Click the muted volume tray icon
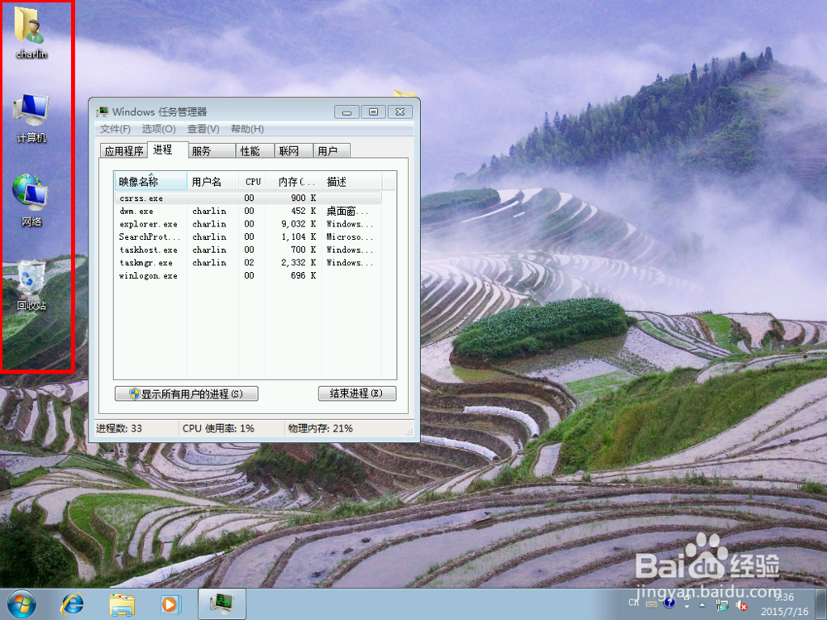827x620 pixels. coord(742,605)
